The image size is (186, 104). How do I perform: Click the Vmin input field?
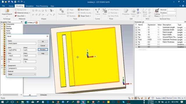pos(14,56)
